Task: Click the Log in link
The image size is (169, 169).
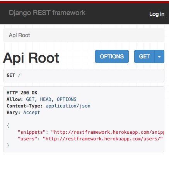Action: click(157, 14)
